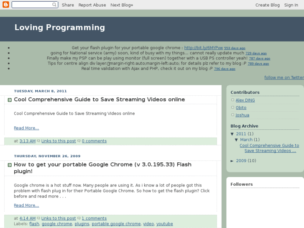304x228 pixels.
Task: Open the Loving Programming blog title
Action: pyautogui.click(x=60, y=27)
